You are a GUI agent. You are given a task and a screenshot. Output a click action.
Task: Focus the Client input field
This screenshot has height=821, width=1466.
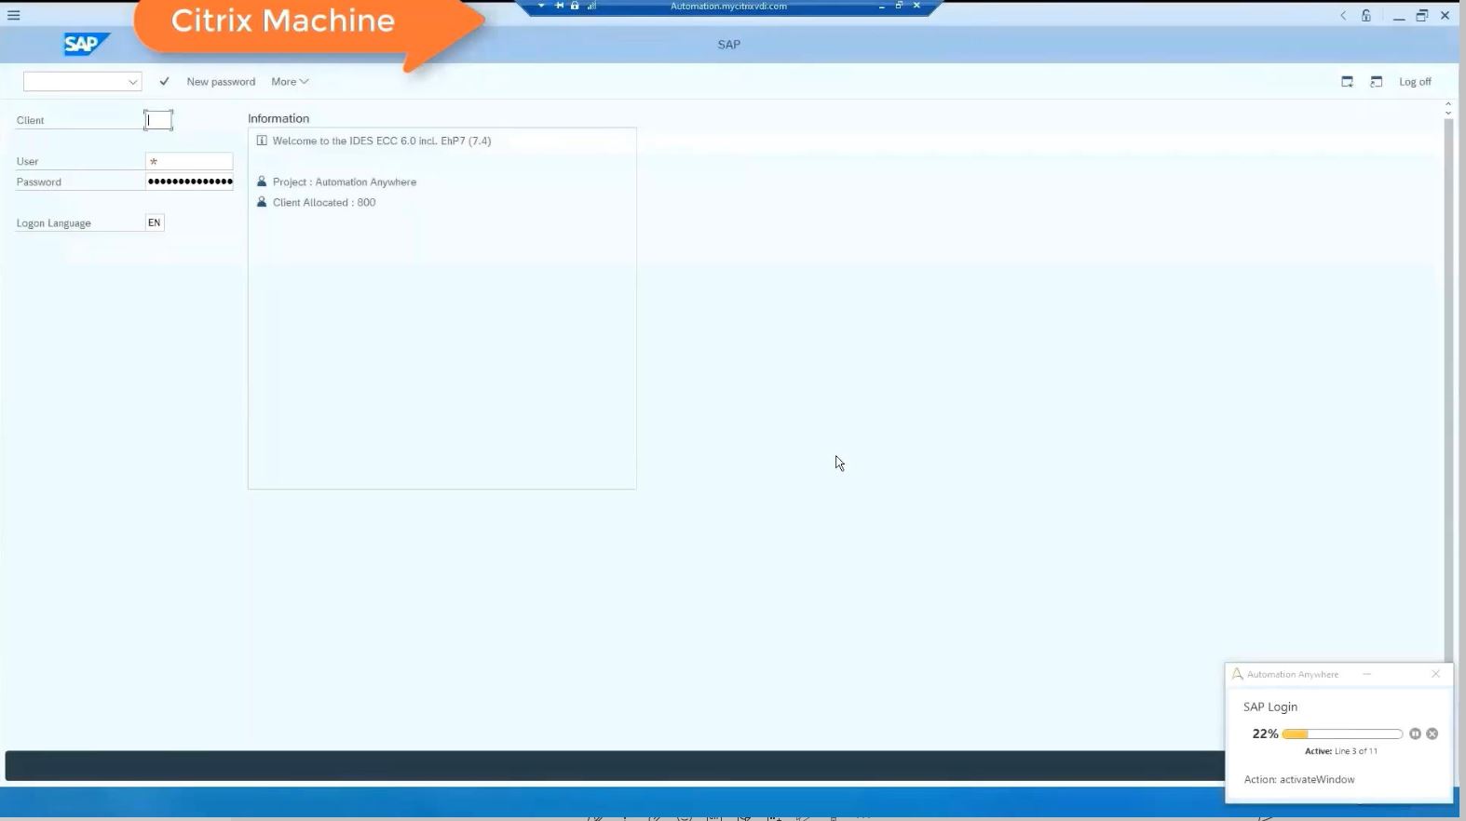pos(158,120)
